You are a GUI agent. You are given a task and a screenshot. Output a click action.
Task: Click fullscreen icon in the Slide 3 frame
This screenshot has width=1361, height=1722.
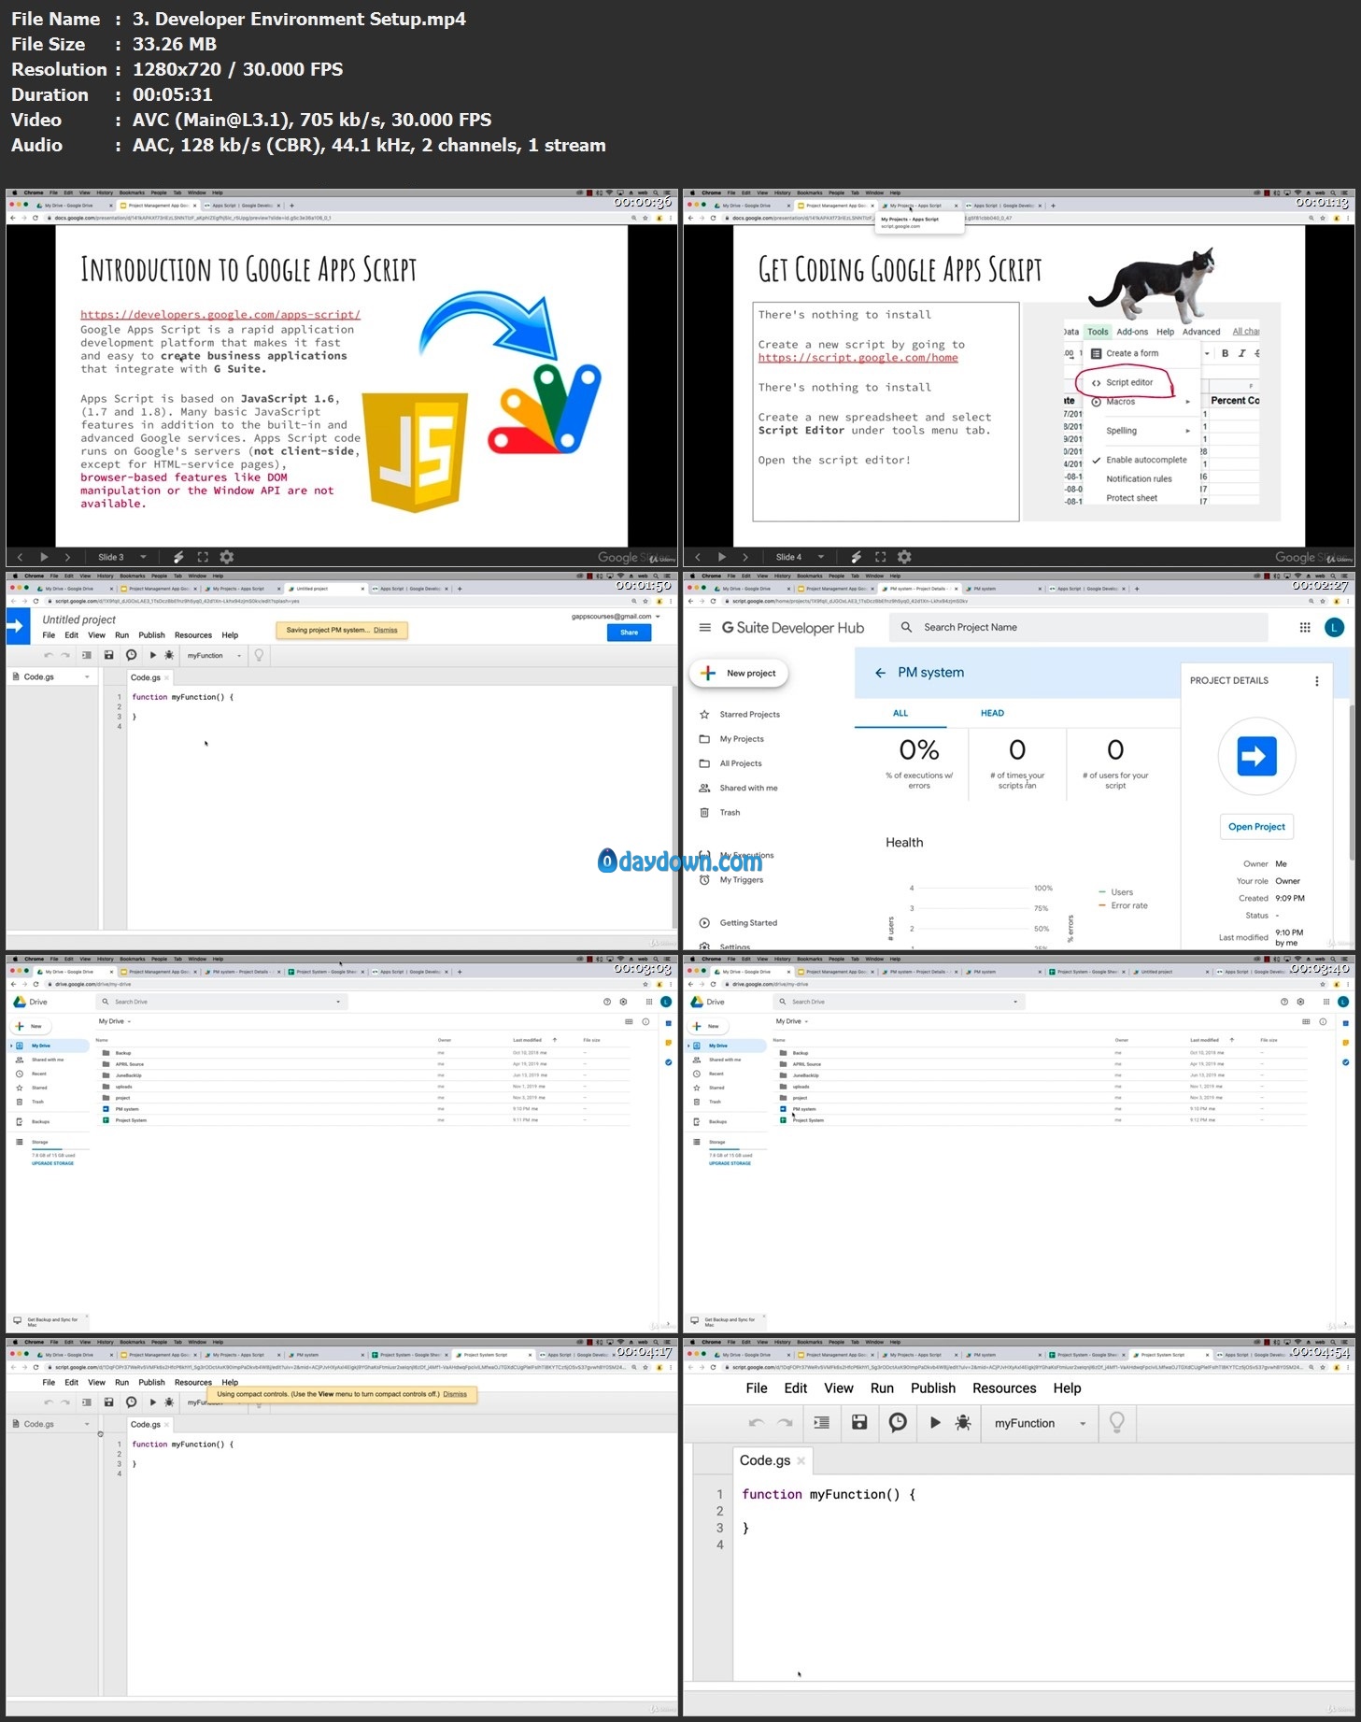point(203,557)
